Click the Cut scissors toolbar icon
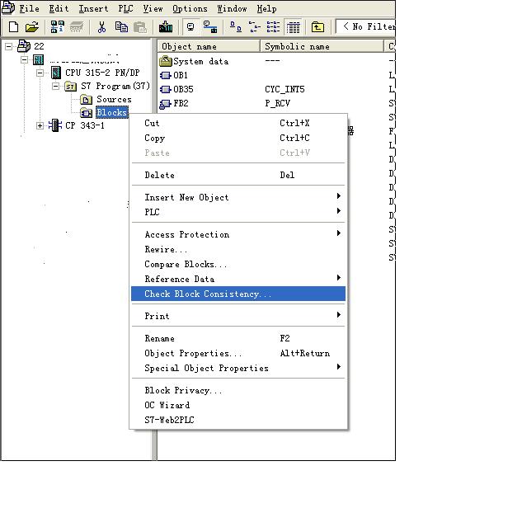Viewport: 522px width, 527px height. [101, 27]
